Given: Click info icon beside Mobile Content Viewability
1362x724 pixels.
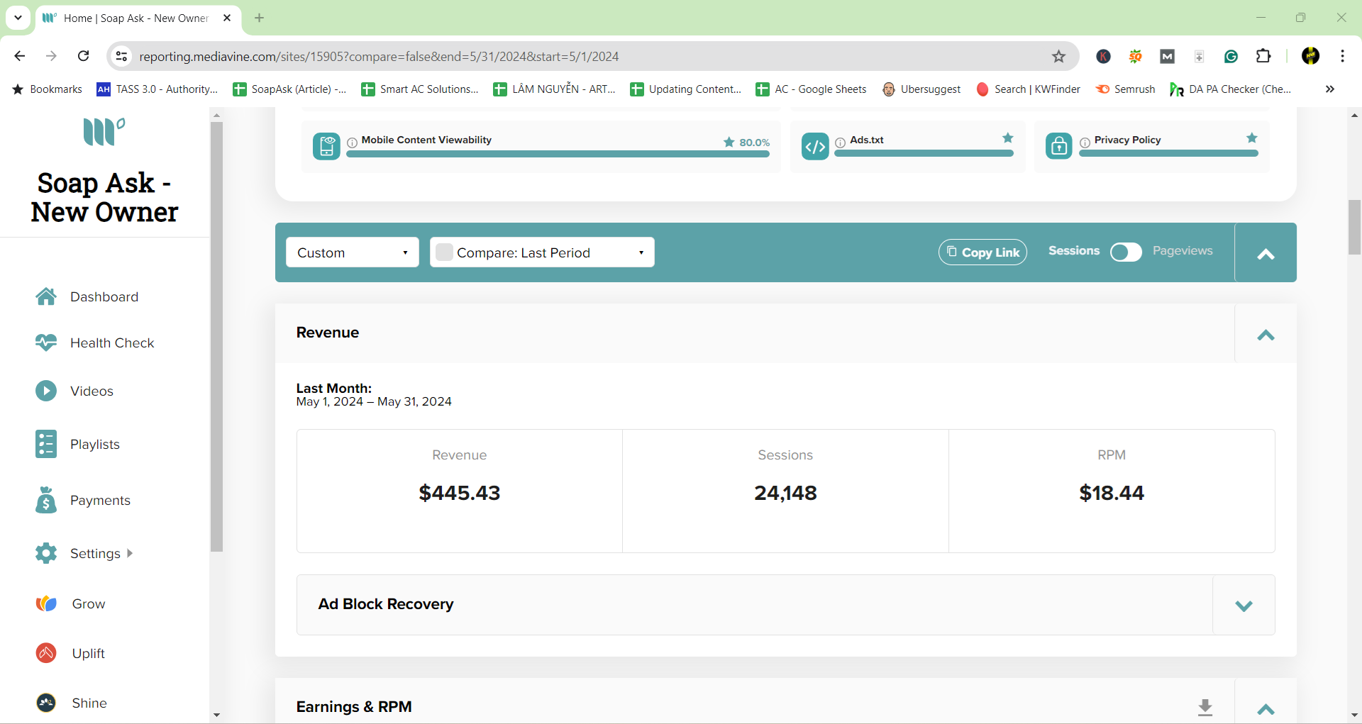Looking at the screenshot, I should pyautogui.click(x=353, y=143).
